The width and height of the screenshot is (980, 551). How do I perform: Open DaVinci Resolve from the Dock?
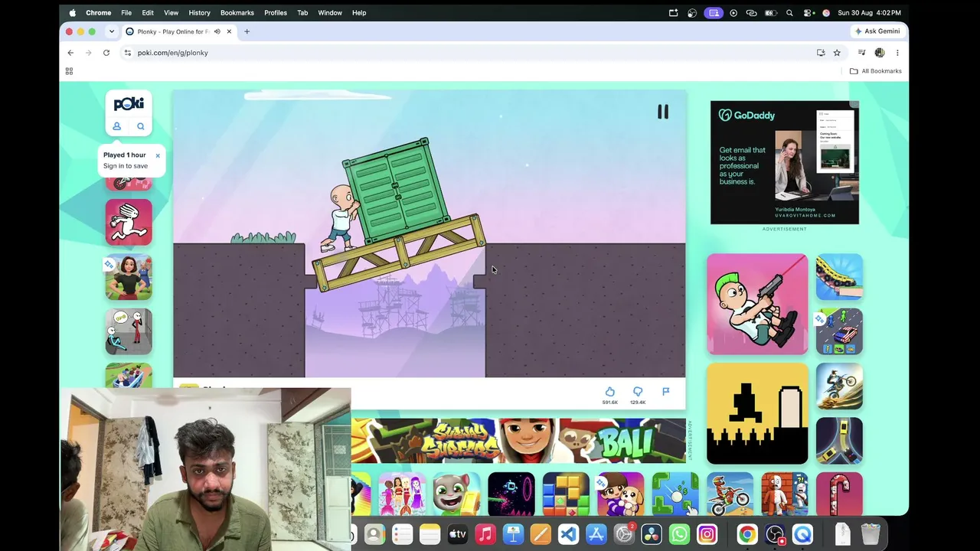[652, 534]
